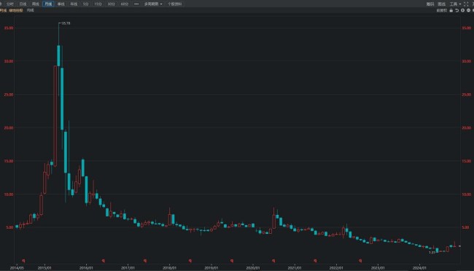Click the 画线 drawing button
474x271 pixels.
[x=441, y=4]
